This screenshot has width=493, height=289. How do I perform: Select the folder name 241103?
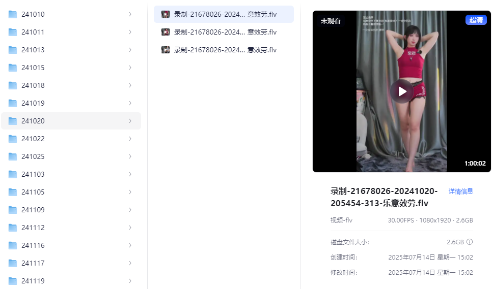(33, 174)
